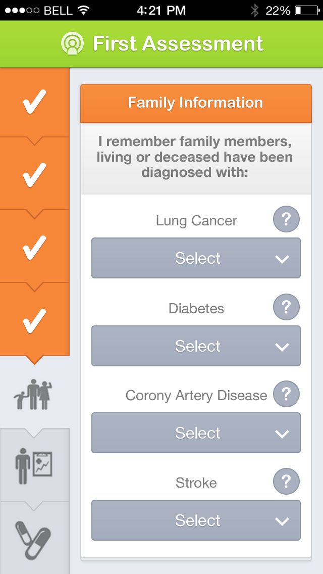Tap the app logo in header
Viewport: 323px width, 574px height.
pyautogui.click(x=72, y=44)
